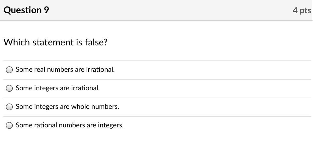313x144 pixels.
Task: Click the number 4 in the points label
Action: tap(295, 10)
